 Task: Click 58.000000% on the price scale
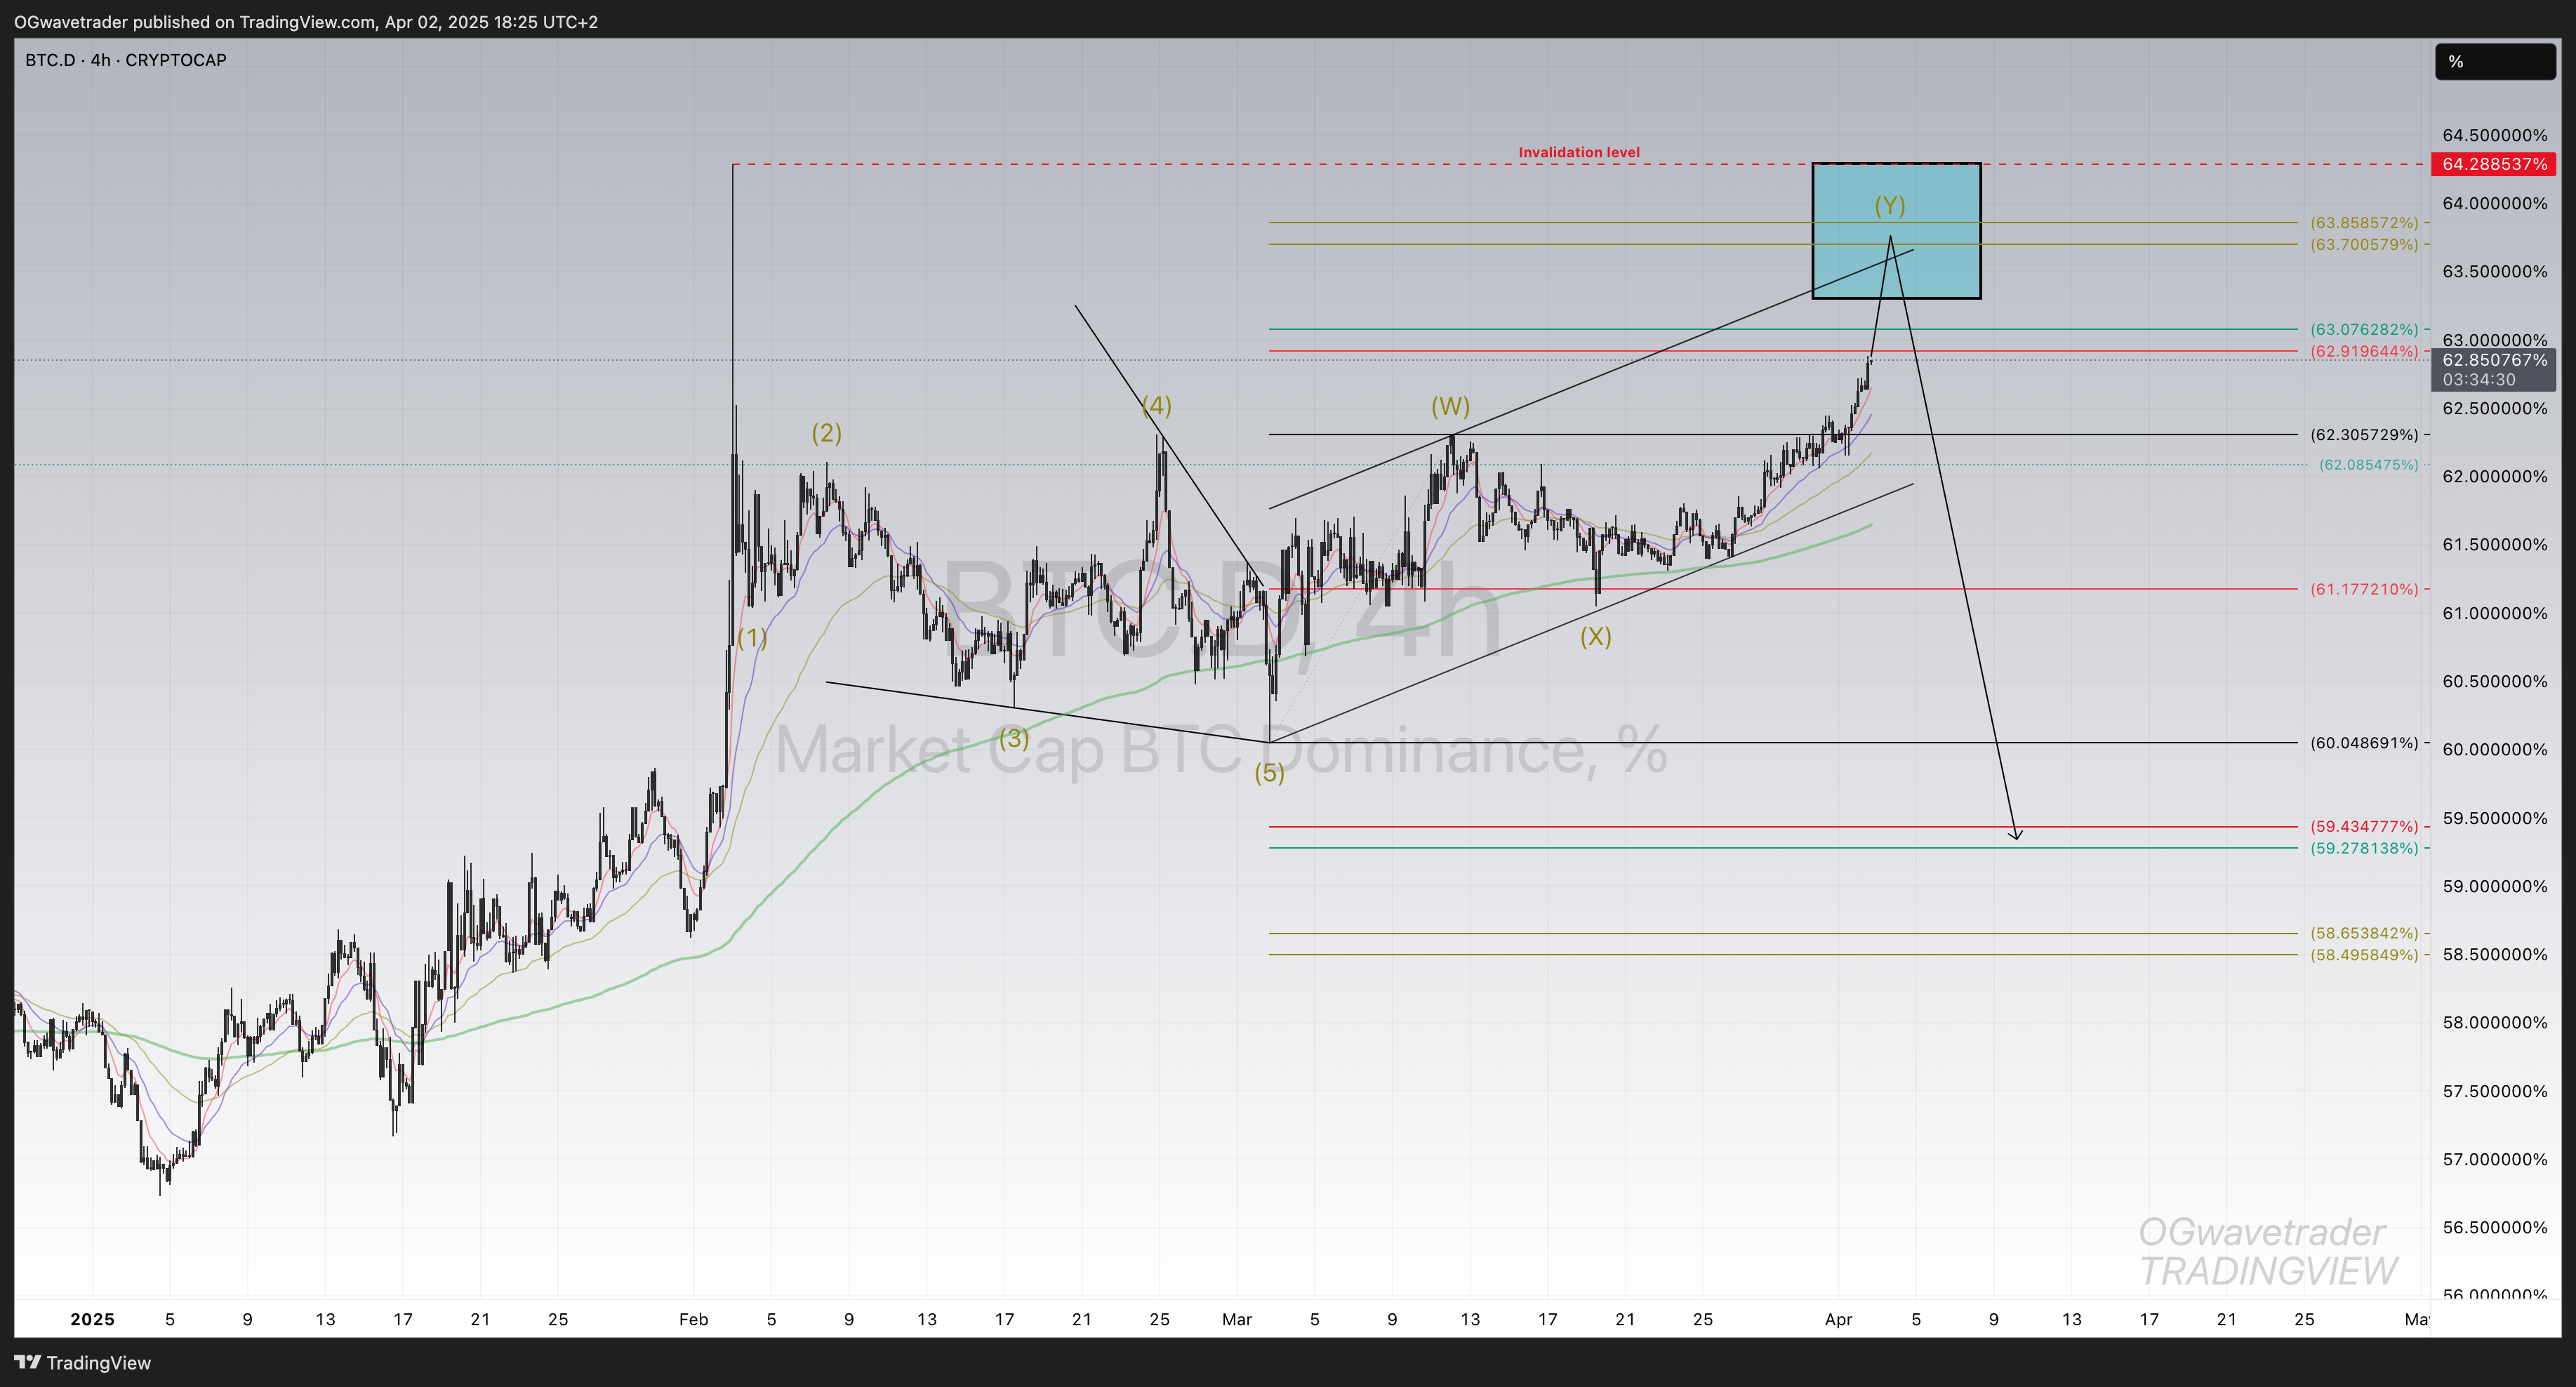click(x=2494, y=1023)
